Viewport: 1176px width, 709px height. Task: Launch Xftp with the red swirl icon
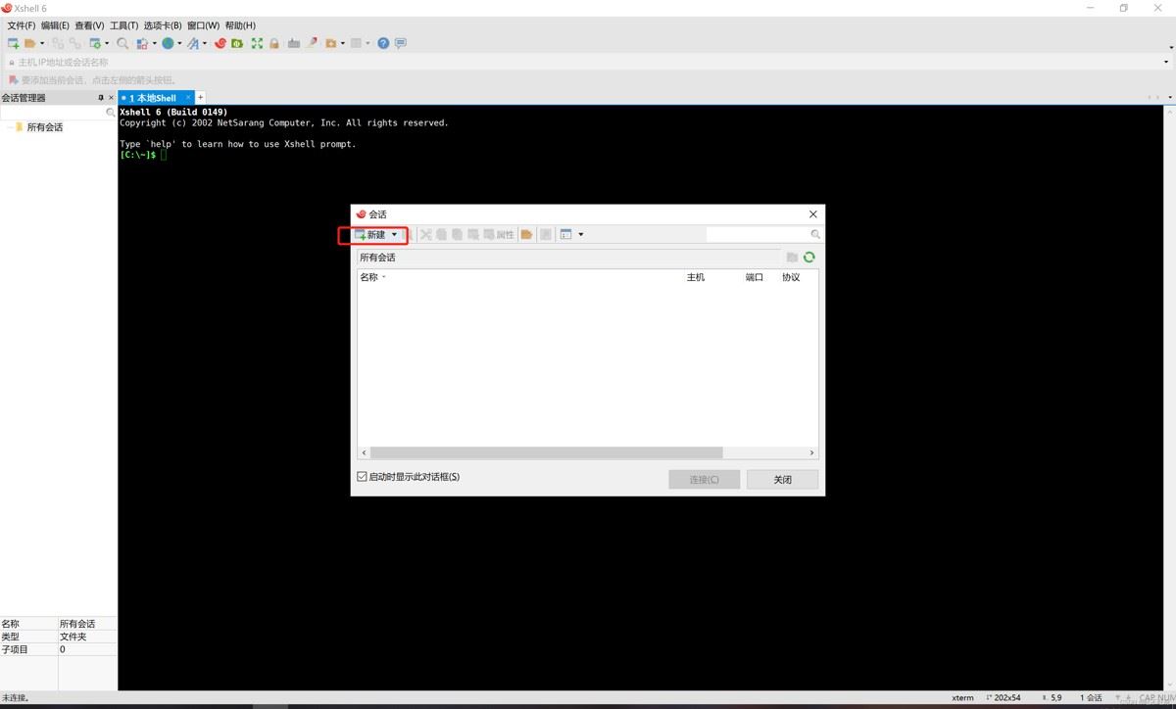coord(220,43)
